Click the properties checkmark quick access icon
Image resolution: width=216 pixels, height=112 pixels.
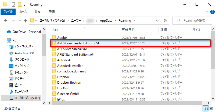click(14, 5)
